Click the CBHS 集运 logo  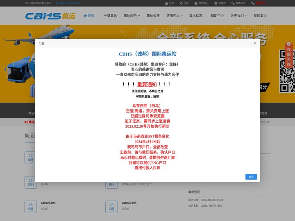[50, 16]
